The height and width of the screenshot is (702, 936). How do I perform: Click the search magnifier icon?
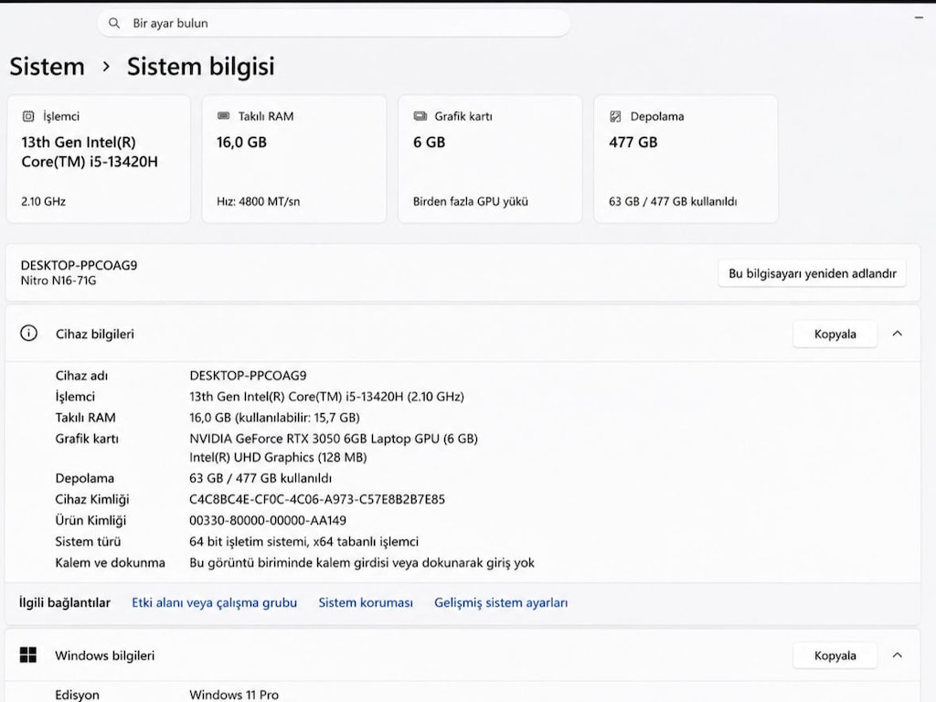pyautogui.click(x=114, y=23)
